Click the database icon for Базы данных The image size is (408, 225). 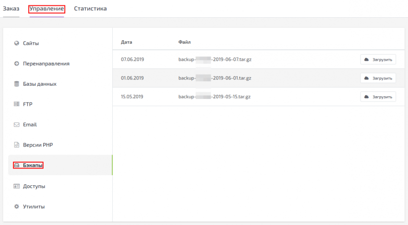(16, 84)
